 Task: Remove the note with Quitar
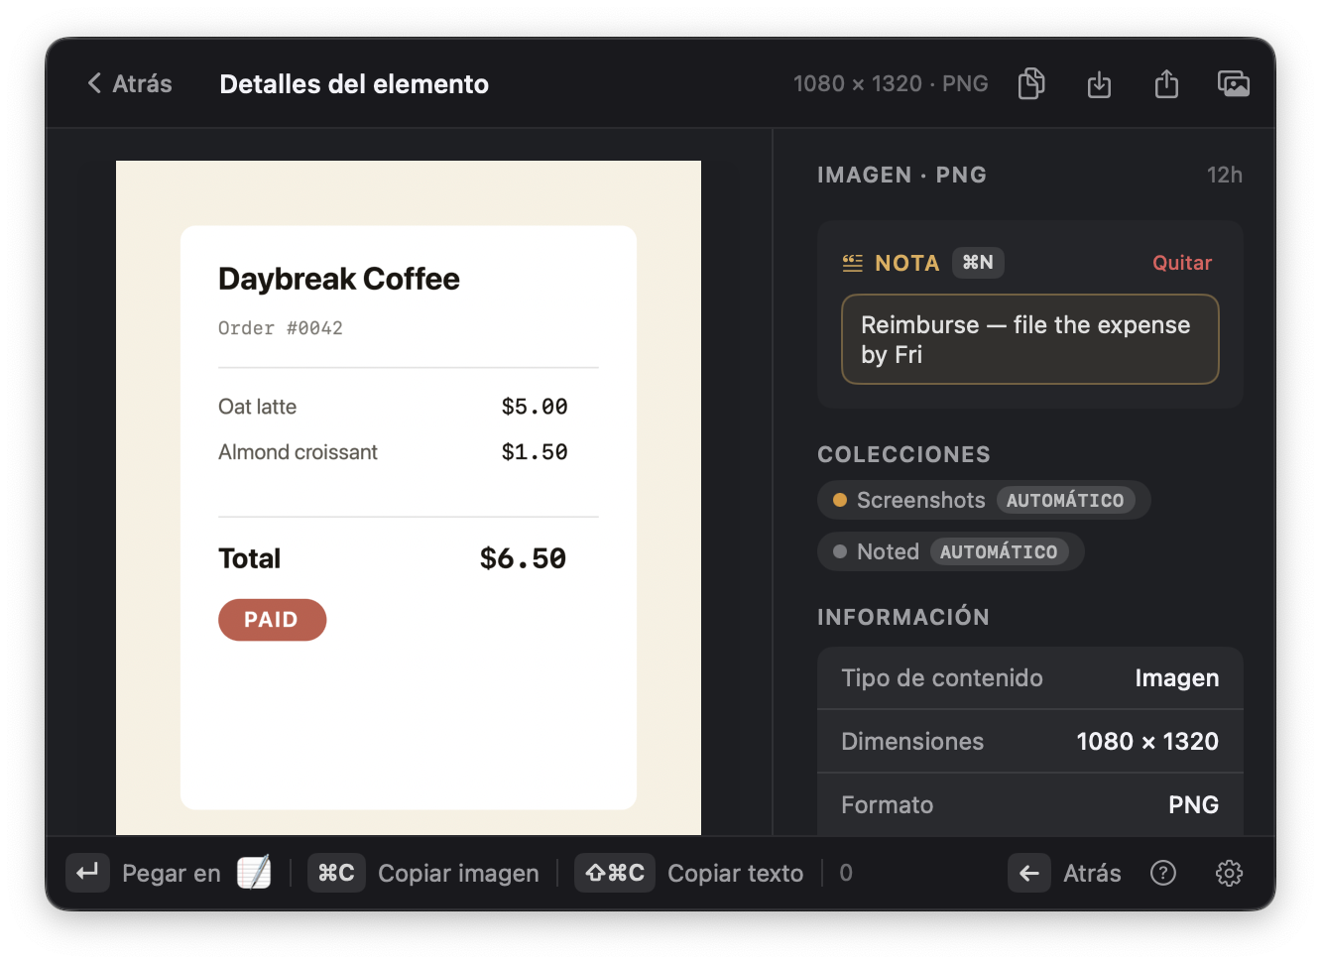[1181, 263]
